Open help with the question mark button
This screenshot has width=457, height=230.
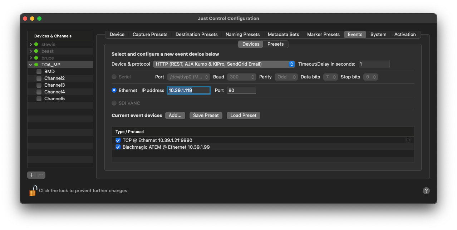(x=426, y=191)
